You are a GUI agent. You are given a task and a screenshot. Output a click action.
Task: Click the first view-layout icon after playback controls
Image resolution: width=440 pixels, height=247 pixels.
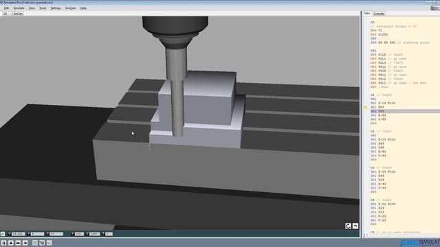(x=35, y=243)
